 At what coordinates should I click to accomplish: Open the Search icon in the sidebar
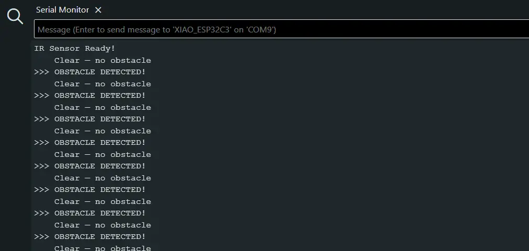(15, 16)
